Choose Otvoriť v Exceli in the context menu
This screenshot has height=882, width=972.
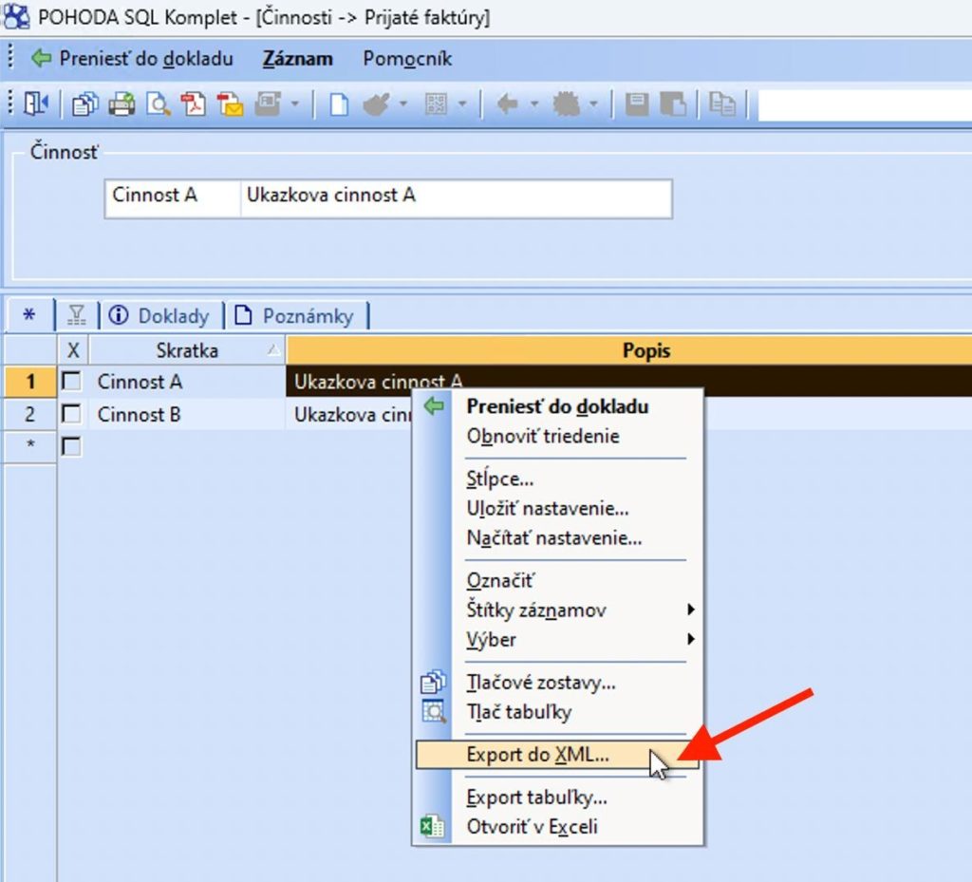pyautogui.click(x=557, y=826)
